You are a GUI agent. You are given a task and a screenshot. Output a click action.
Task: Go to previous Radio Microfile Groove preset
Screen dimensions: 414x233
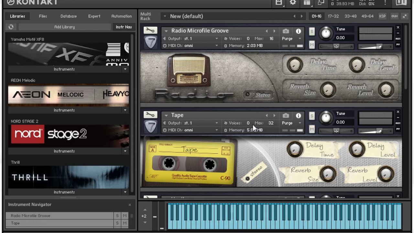267,31
